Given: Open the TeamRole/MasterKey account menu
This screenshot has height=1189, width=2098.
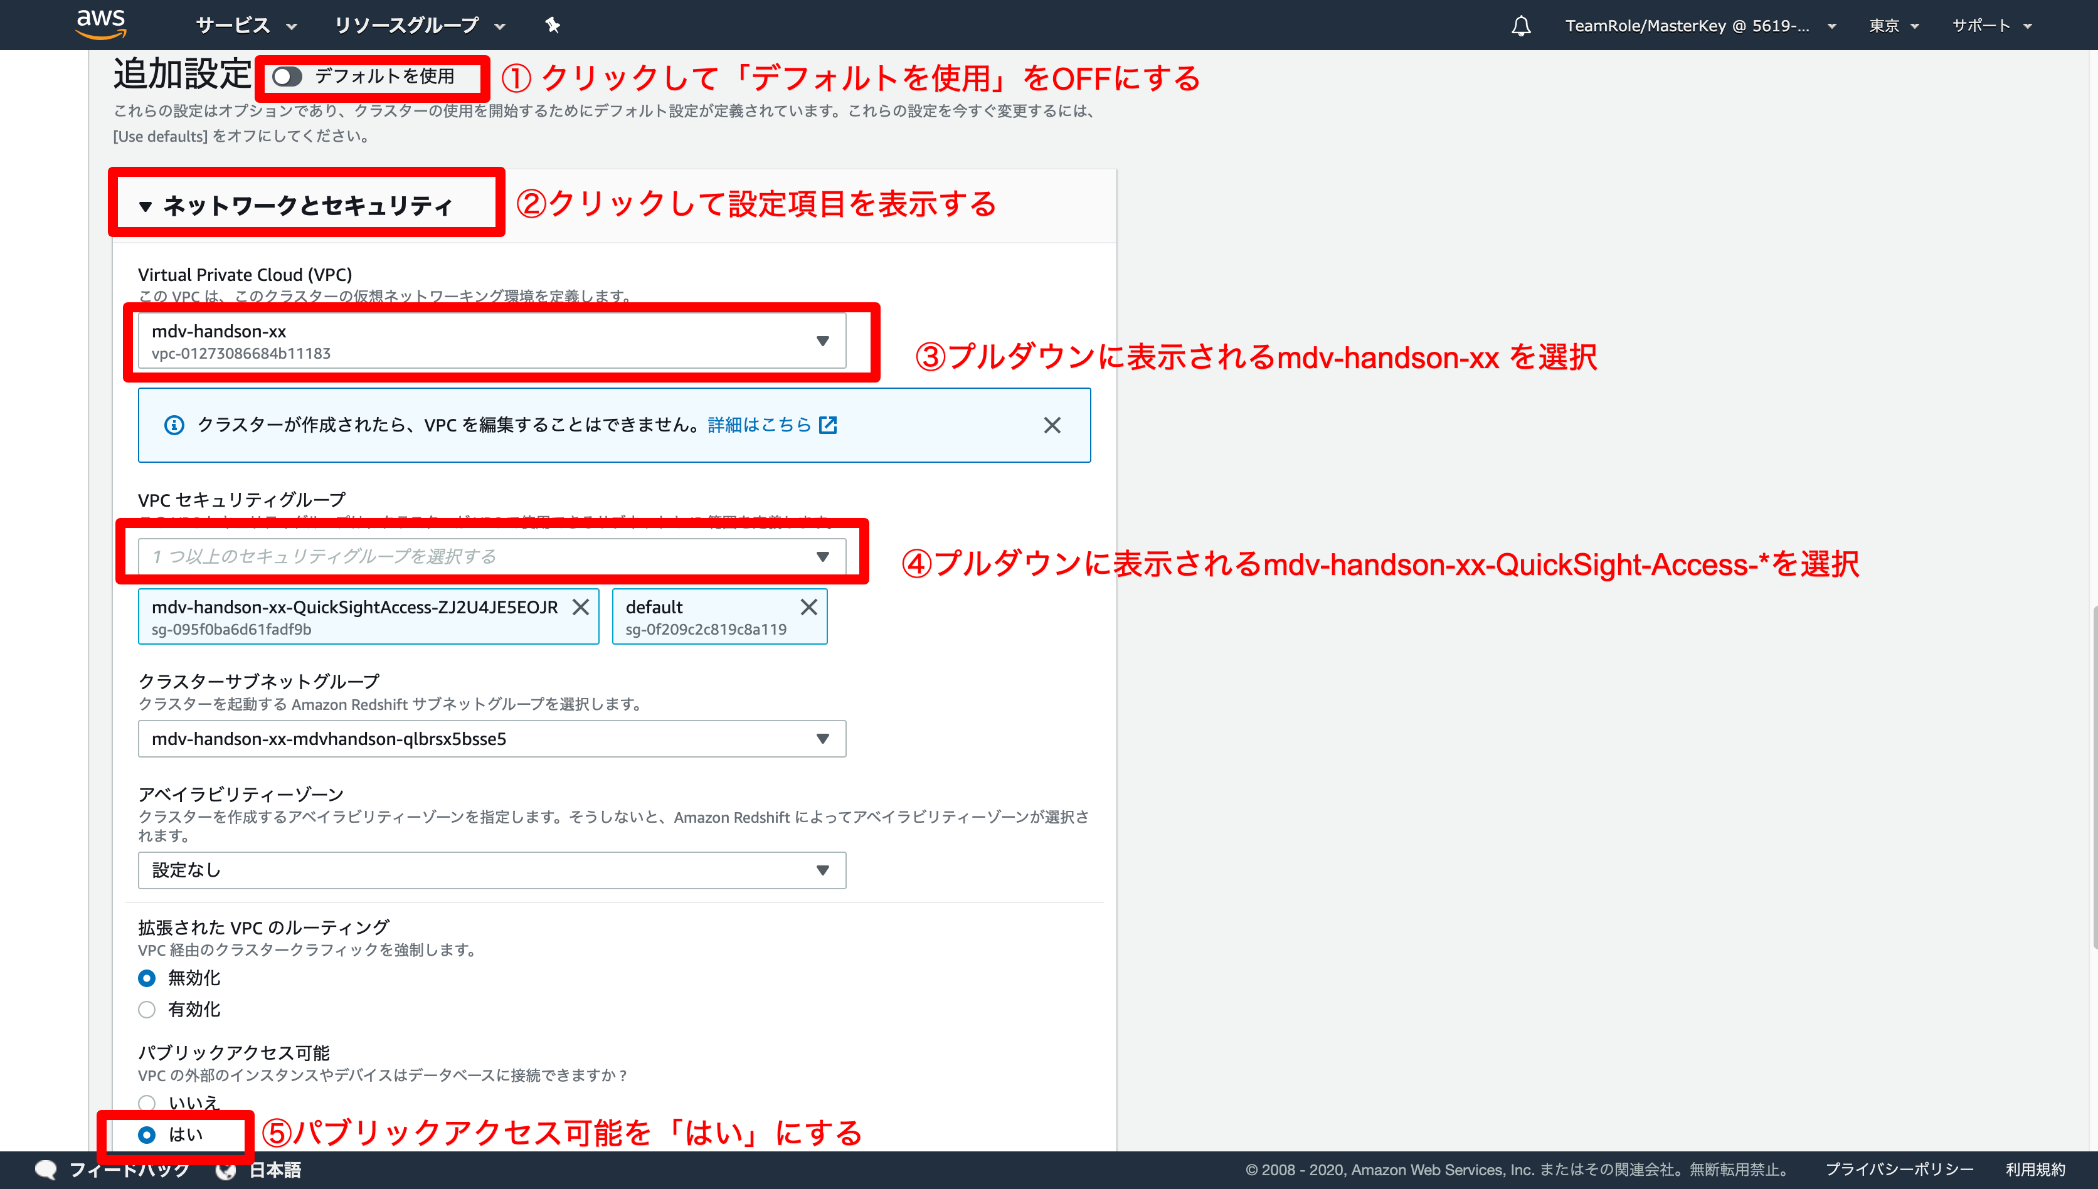Looking at the screenshot, I should click(1700, 25).
